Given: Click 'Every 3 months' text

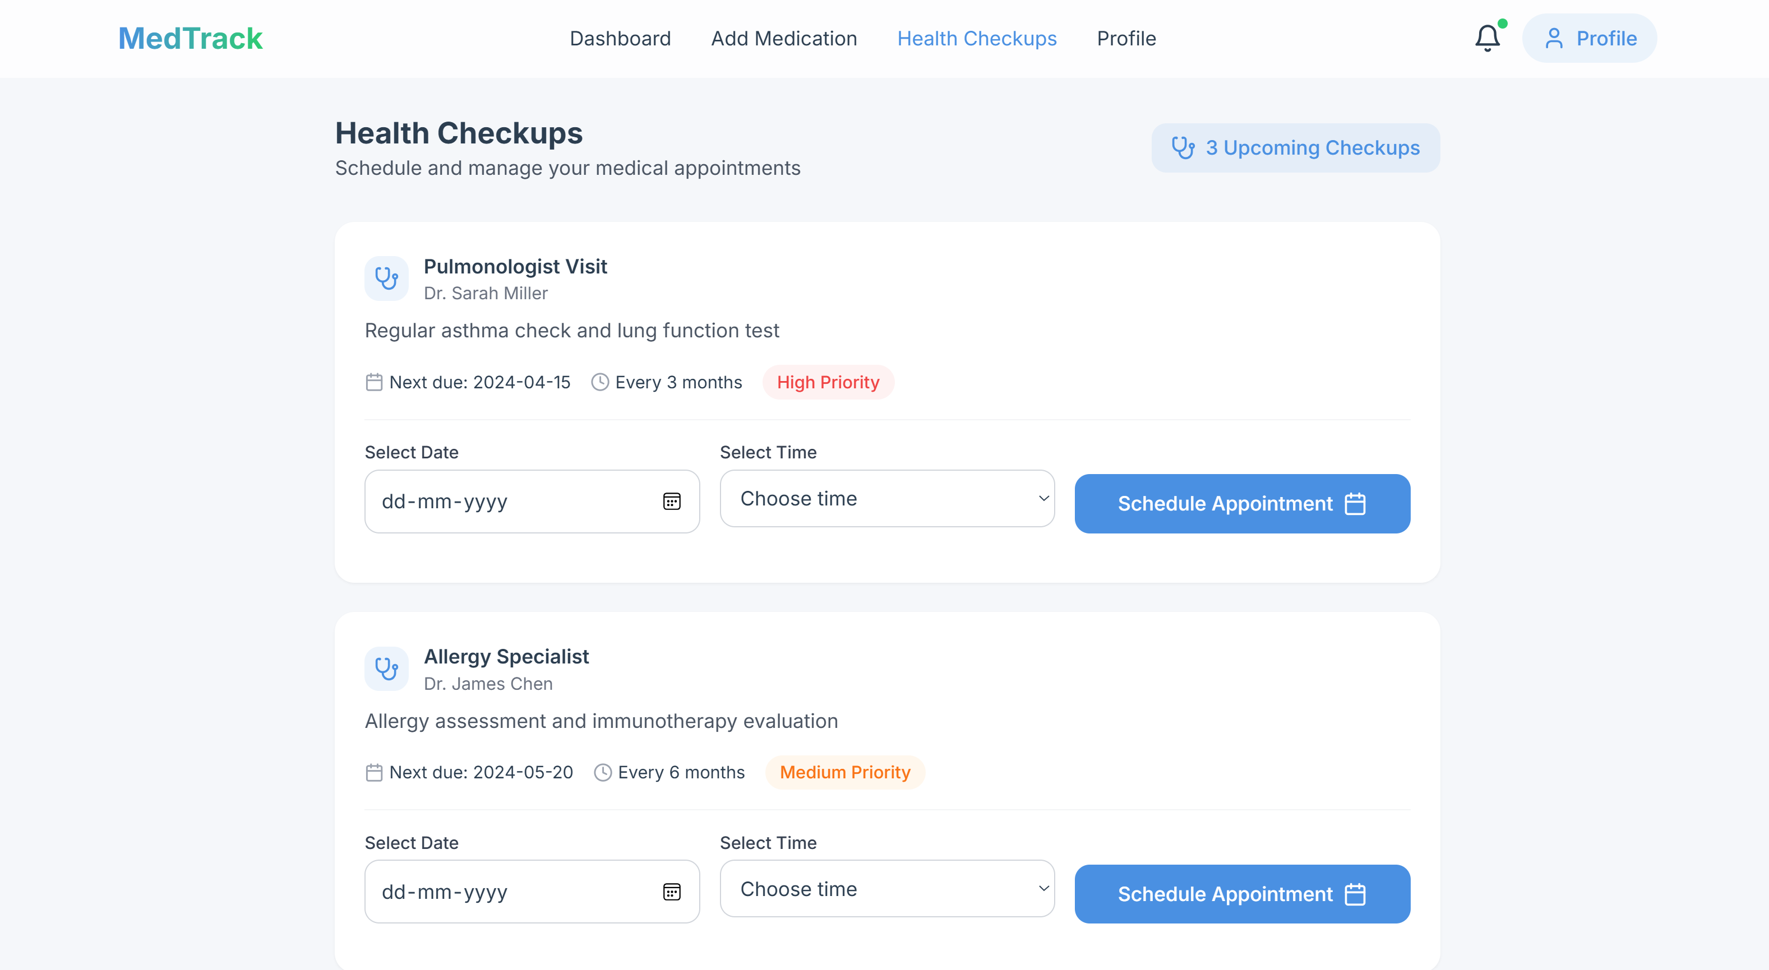Looking at the screenshot, I should click(x=678, y=382).
